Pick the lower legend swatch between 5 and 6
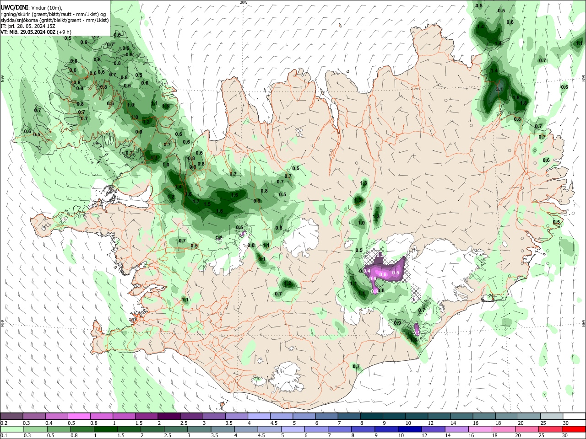 click(293, 429)
